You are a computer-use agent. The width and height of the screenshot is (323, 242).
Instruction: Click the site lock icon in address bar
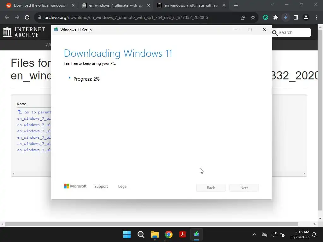tap(40, 18)
